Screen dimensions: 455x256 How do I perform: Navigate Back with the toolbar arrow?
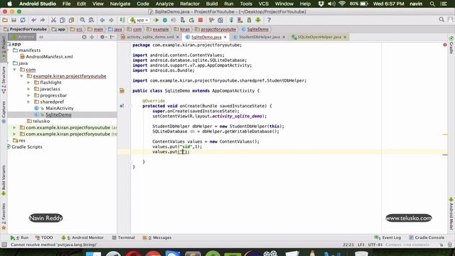pyautogui.click(x=102, y=20)
